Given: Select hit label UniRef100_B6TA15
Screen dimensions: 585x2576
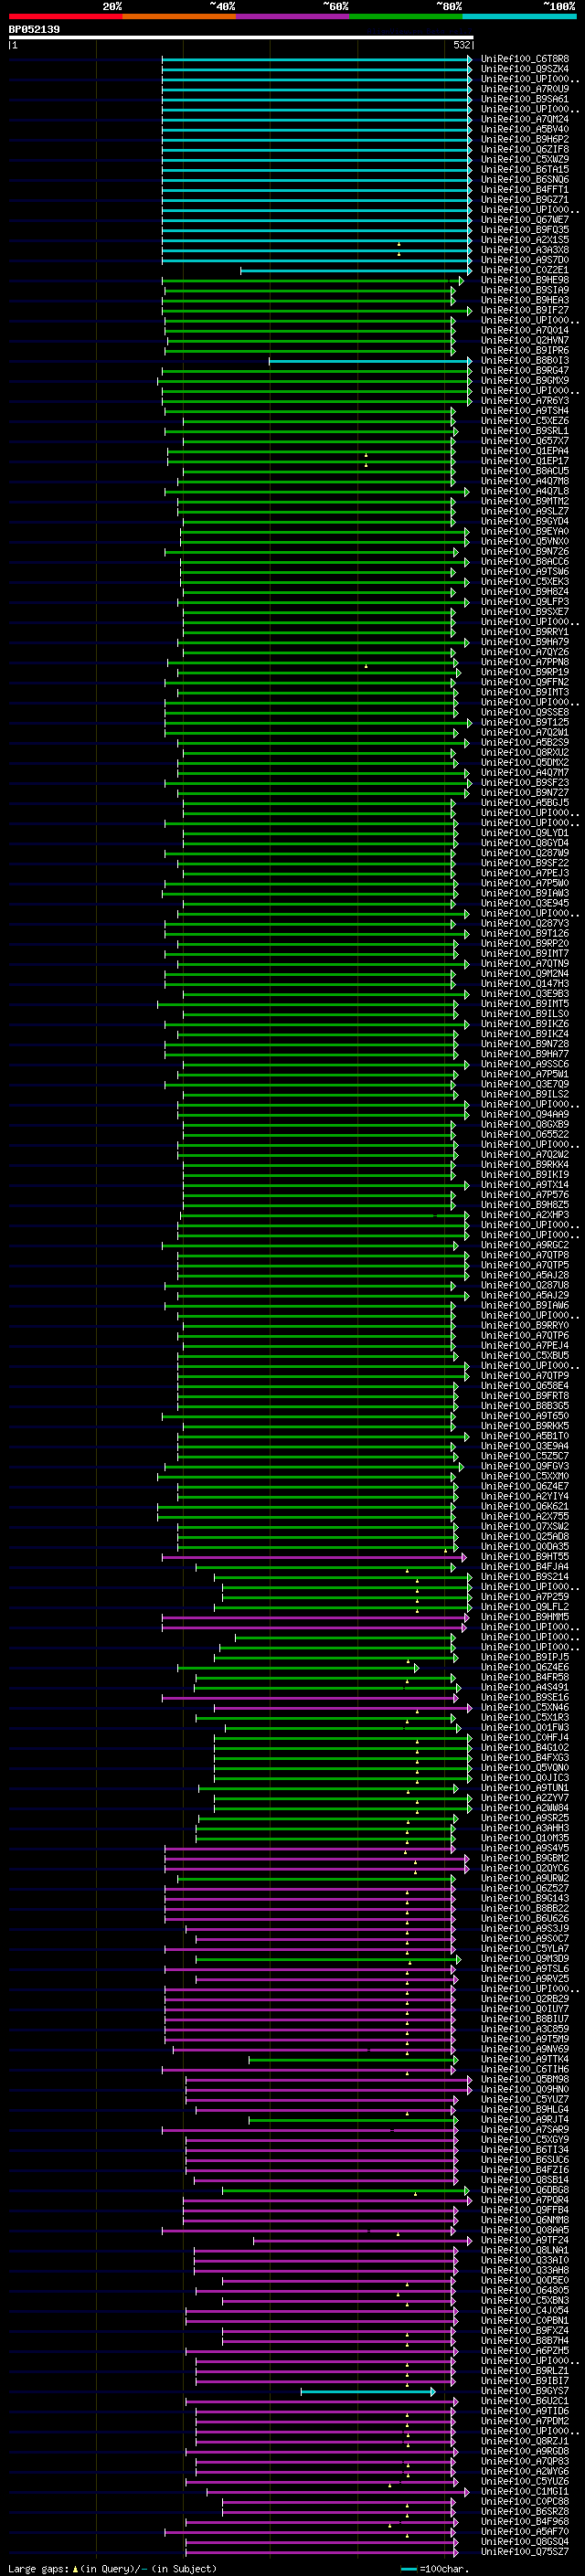Looking at the screenshot, I should [525, 170].
